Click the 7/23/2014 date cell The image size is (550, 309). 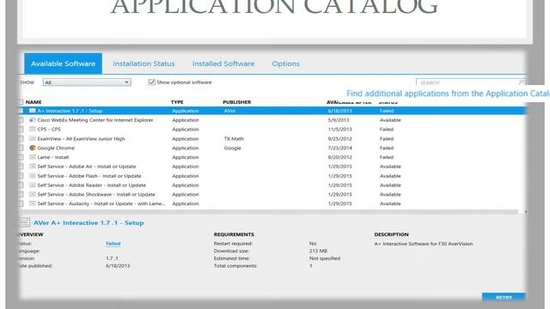(x=340, y=148)
